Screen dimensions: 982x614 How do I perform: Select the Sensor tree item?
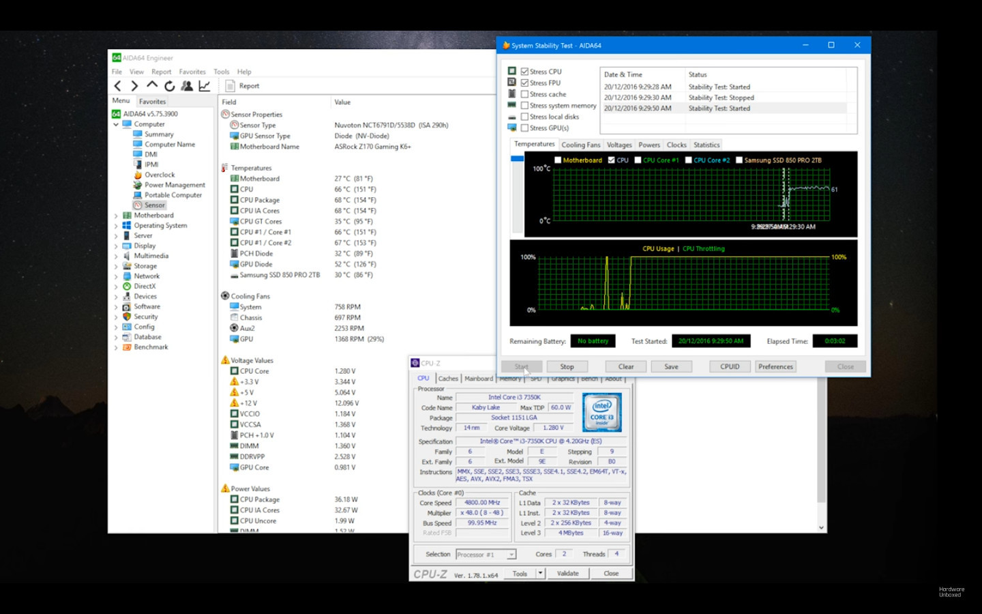155,205
